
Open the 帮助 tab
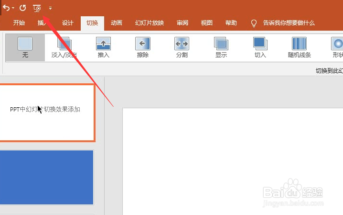[231, 23]
